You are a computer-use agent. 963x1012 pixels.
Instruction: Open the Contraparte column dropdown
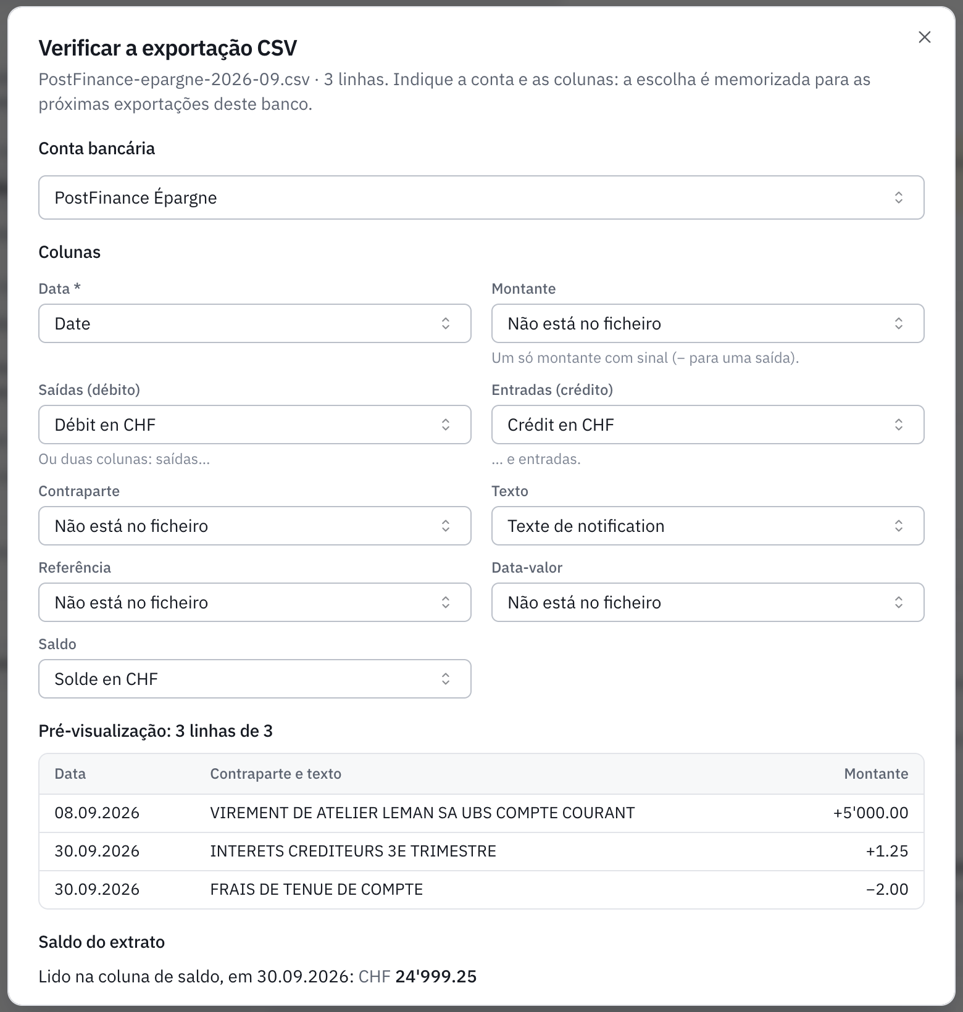click(254, 526)
